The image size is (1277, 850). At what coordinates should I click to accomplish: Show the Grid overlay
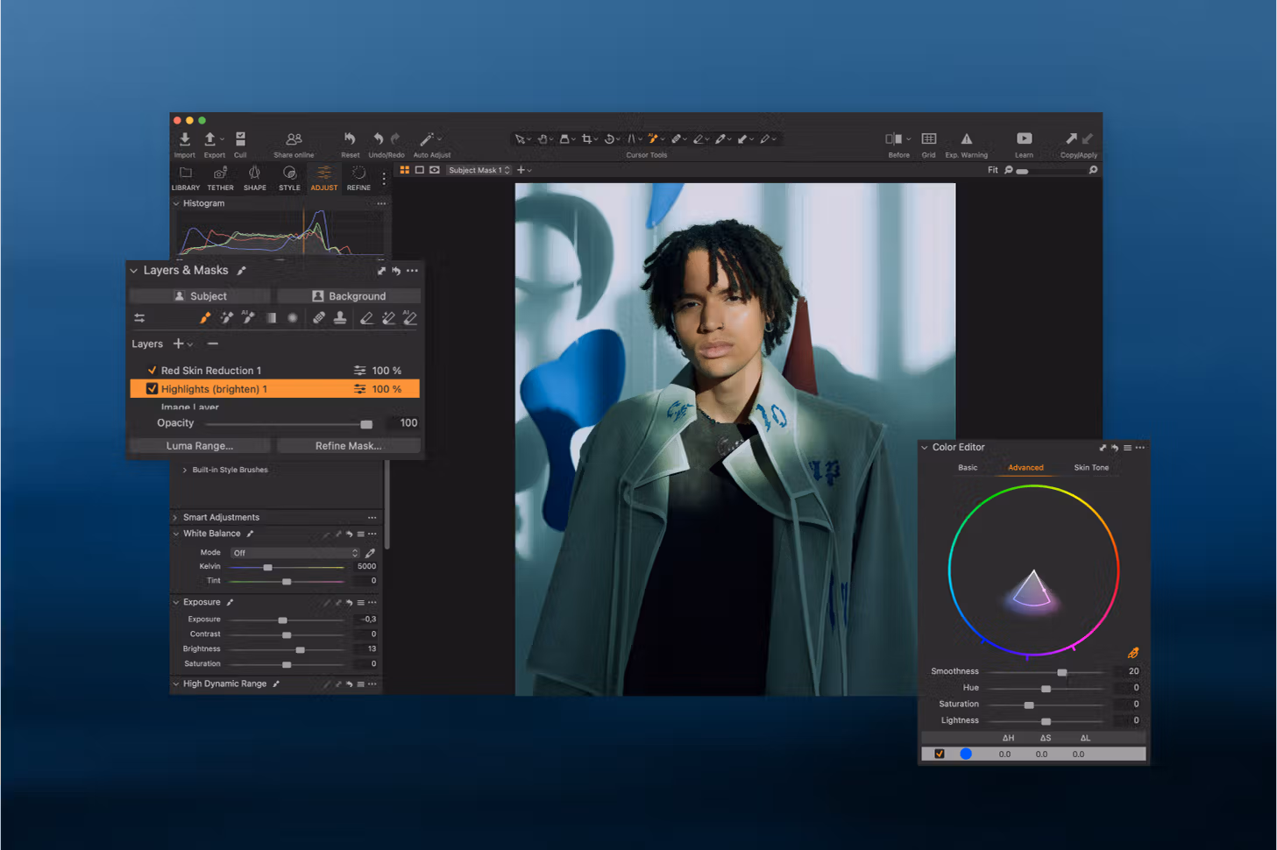click(928, 139)
